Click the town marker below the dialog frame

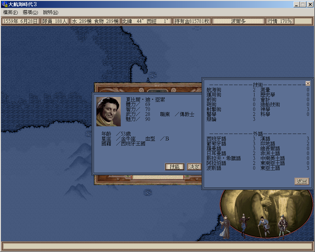[x=148, y=192]
